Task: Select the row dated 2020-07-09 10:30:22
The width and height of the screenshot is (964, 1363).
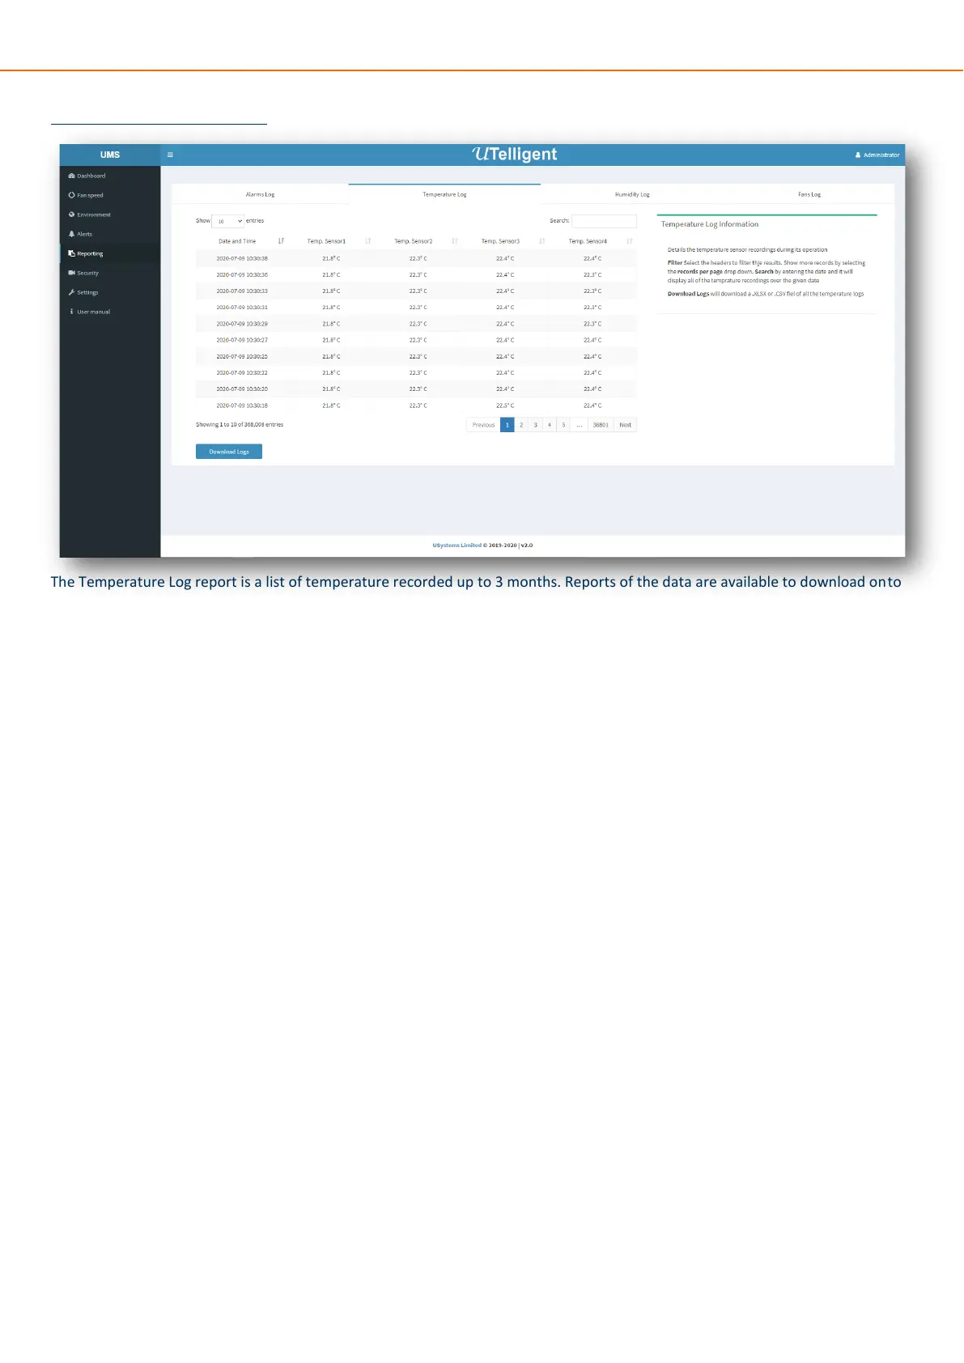Action: tap(416, 372)
